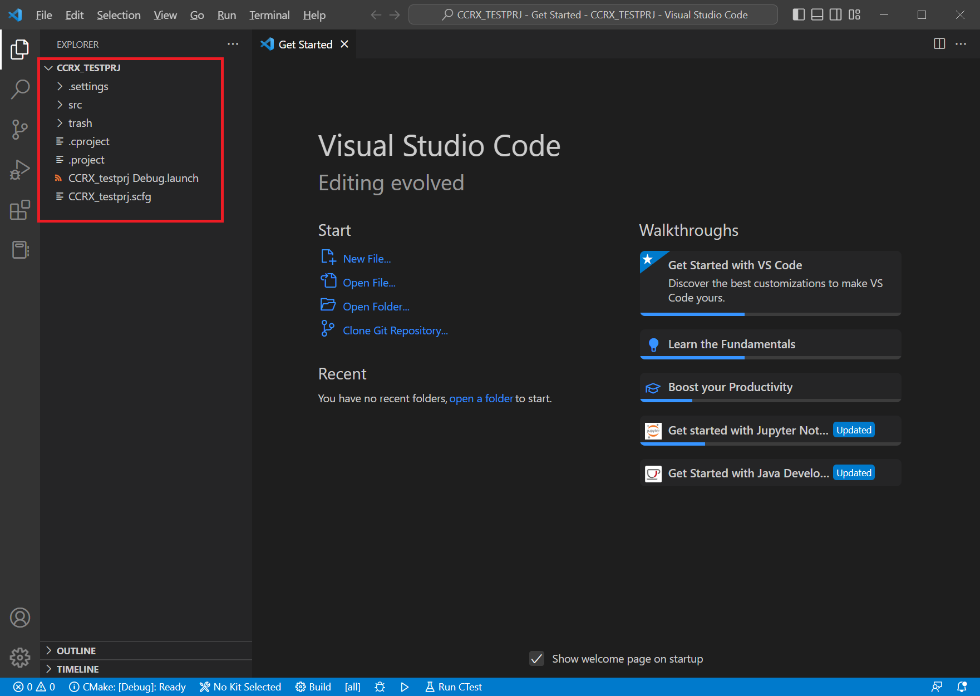Expand the src folder
This screenshot has width=980, height=696.
(x=75, y=105)
